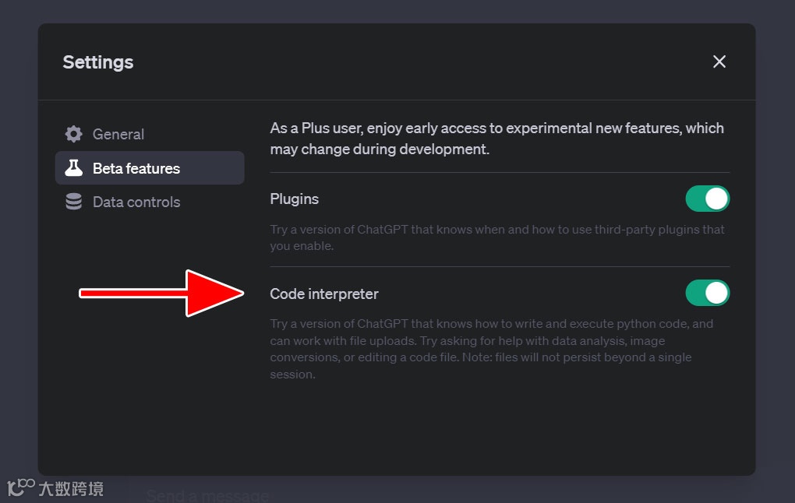This screenshot has width=795, height=503.
Task: Open the General settings tab
Action: pyautogui.click(x=150, y=134)
